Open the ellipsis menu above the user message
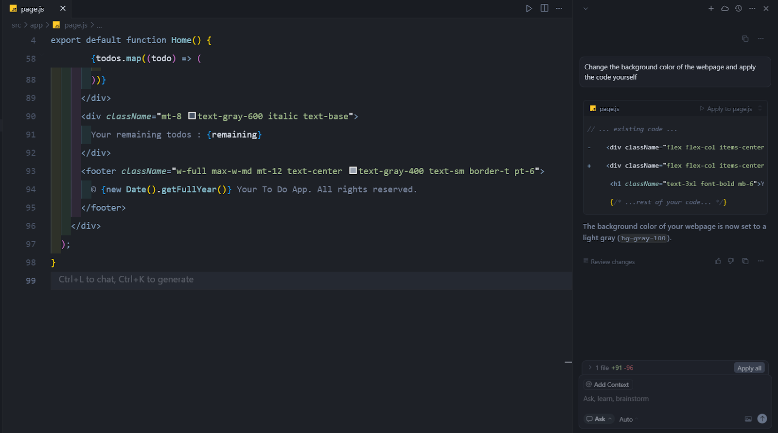The width and height of the screenshot is (778, 433). 761,38
